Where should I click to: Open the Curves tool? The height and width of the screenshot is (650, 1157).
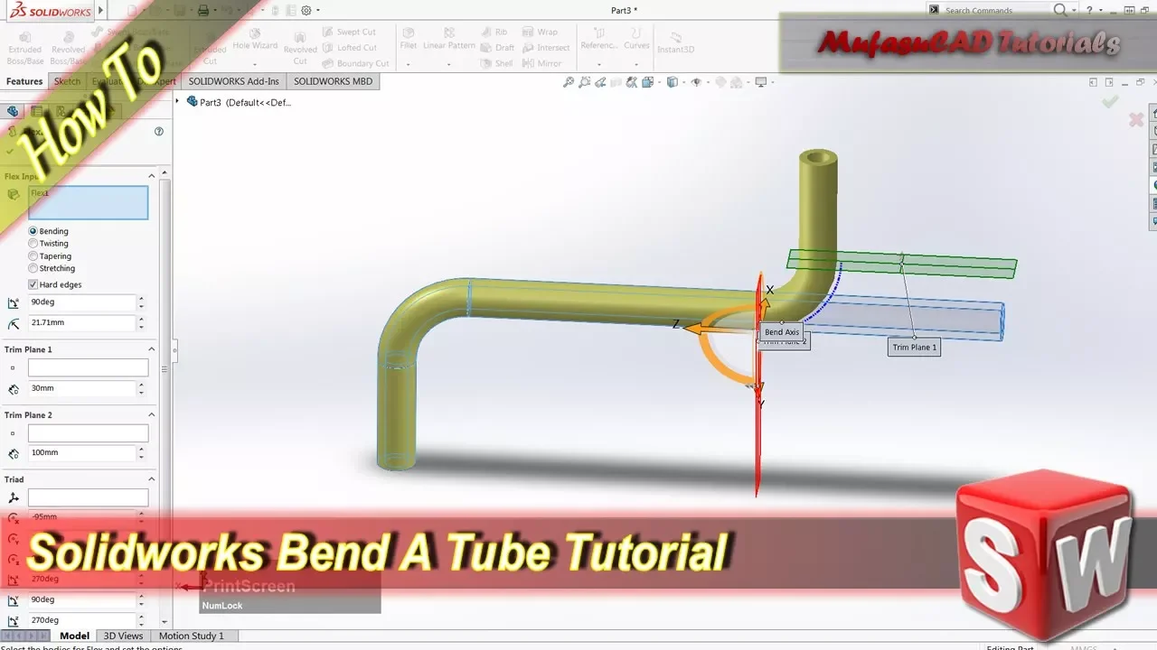coord(636,38)
